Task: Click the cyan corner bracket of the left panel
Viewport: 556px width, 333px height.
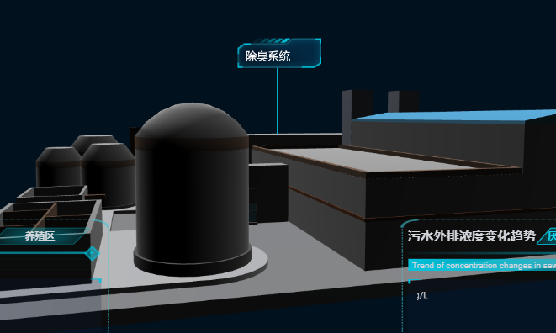Action: [97, 281]
